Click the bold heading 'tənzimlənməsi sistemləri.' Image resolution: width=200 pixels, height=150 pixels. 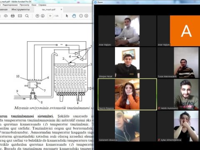(32, 116)
